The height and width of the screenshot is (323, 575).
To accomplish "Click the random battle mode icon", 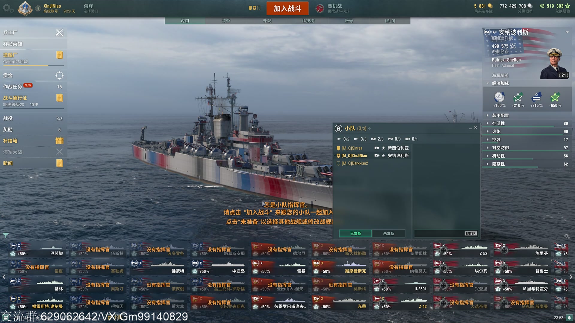I will 320,8.
